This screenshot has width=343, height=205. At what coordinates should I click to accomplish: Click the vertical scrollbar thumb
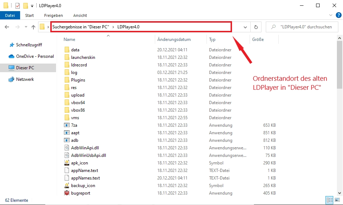pyautogui.click(x=339, y=65)
